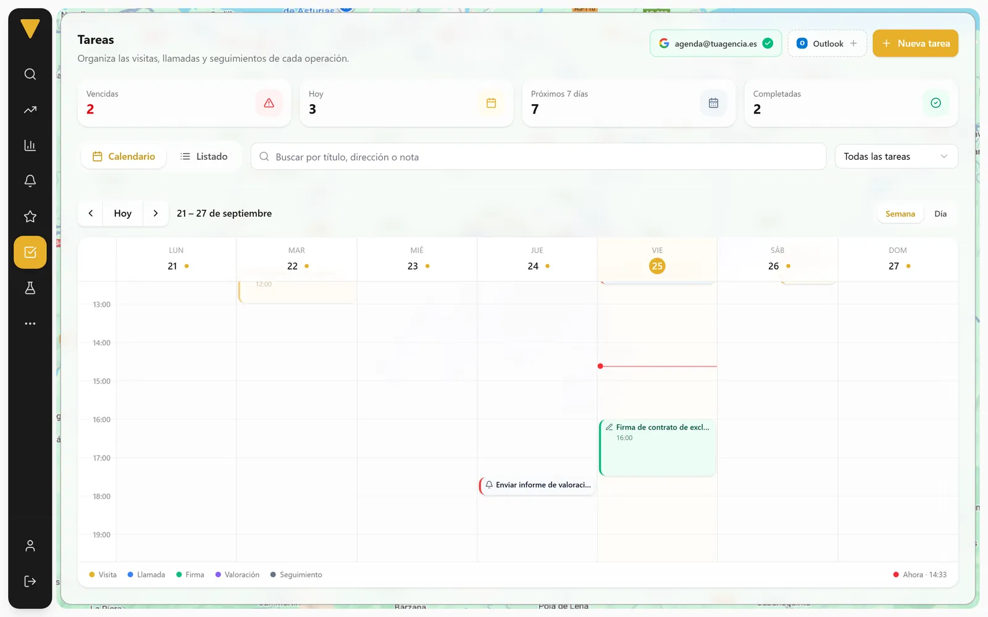The width and height of the screenshot is (988, 617).
Task: Focus the Buscar por título search field
Action: (x=538, y=157)
